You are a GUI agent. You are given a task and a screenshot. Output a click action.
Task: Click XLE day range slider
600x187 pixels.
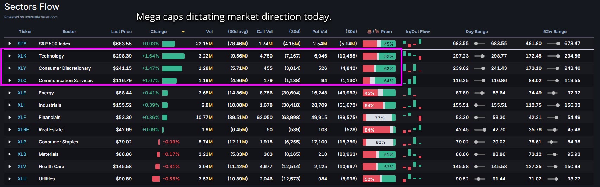coord(479,93)
